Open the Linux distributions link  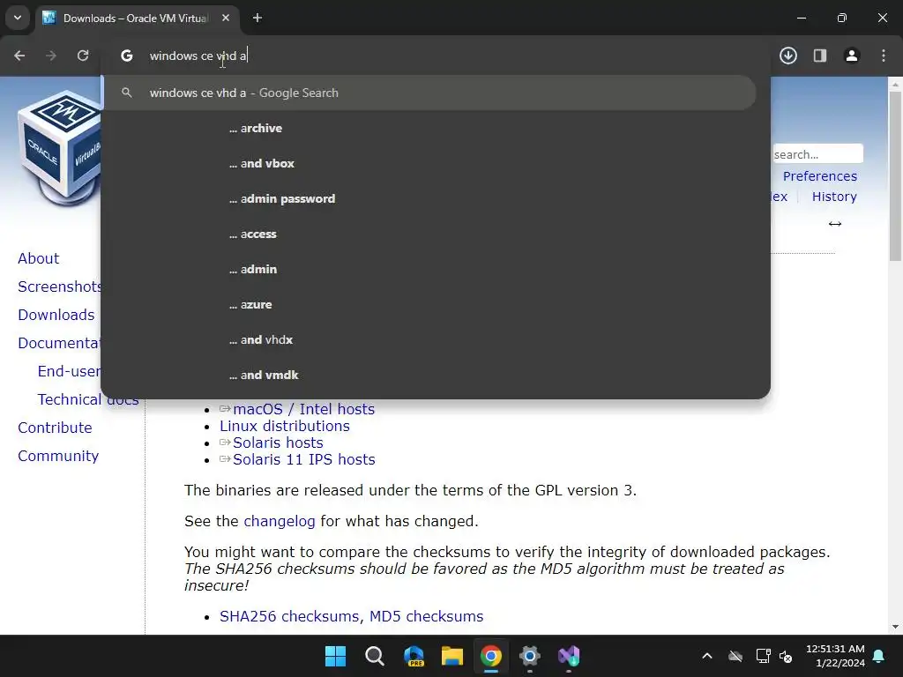[285, 426]
